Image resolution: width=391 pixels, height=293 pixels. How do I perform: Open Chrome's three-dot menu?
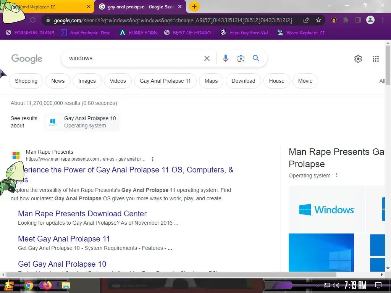point(383,20)
